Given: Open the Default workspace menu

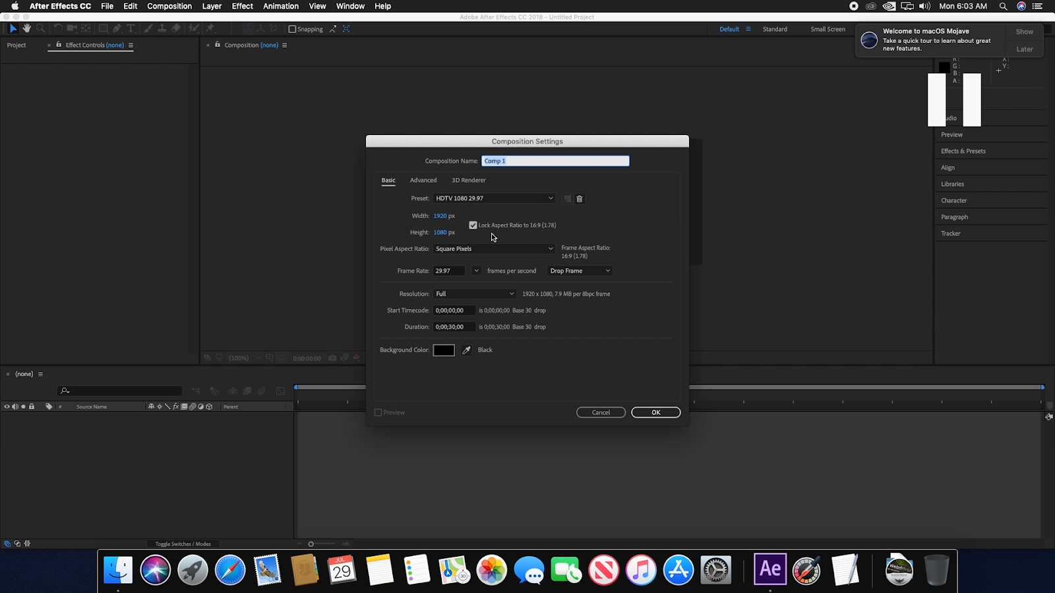Looking at the screenshot, I should (x=748, y=29).
